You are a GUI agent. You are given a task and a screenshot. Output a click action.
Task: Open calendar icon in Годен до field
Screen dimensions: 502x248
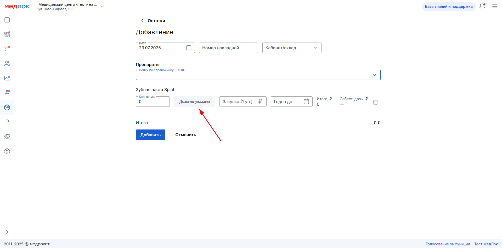[x=306, y=102]
